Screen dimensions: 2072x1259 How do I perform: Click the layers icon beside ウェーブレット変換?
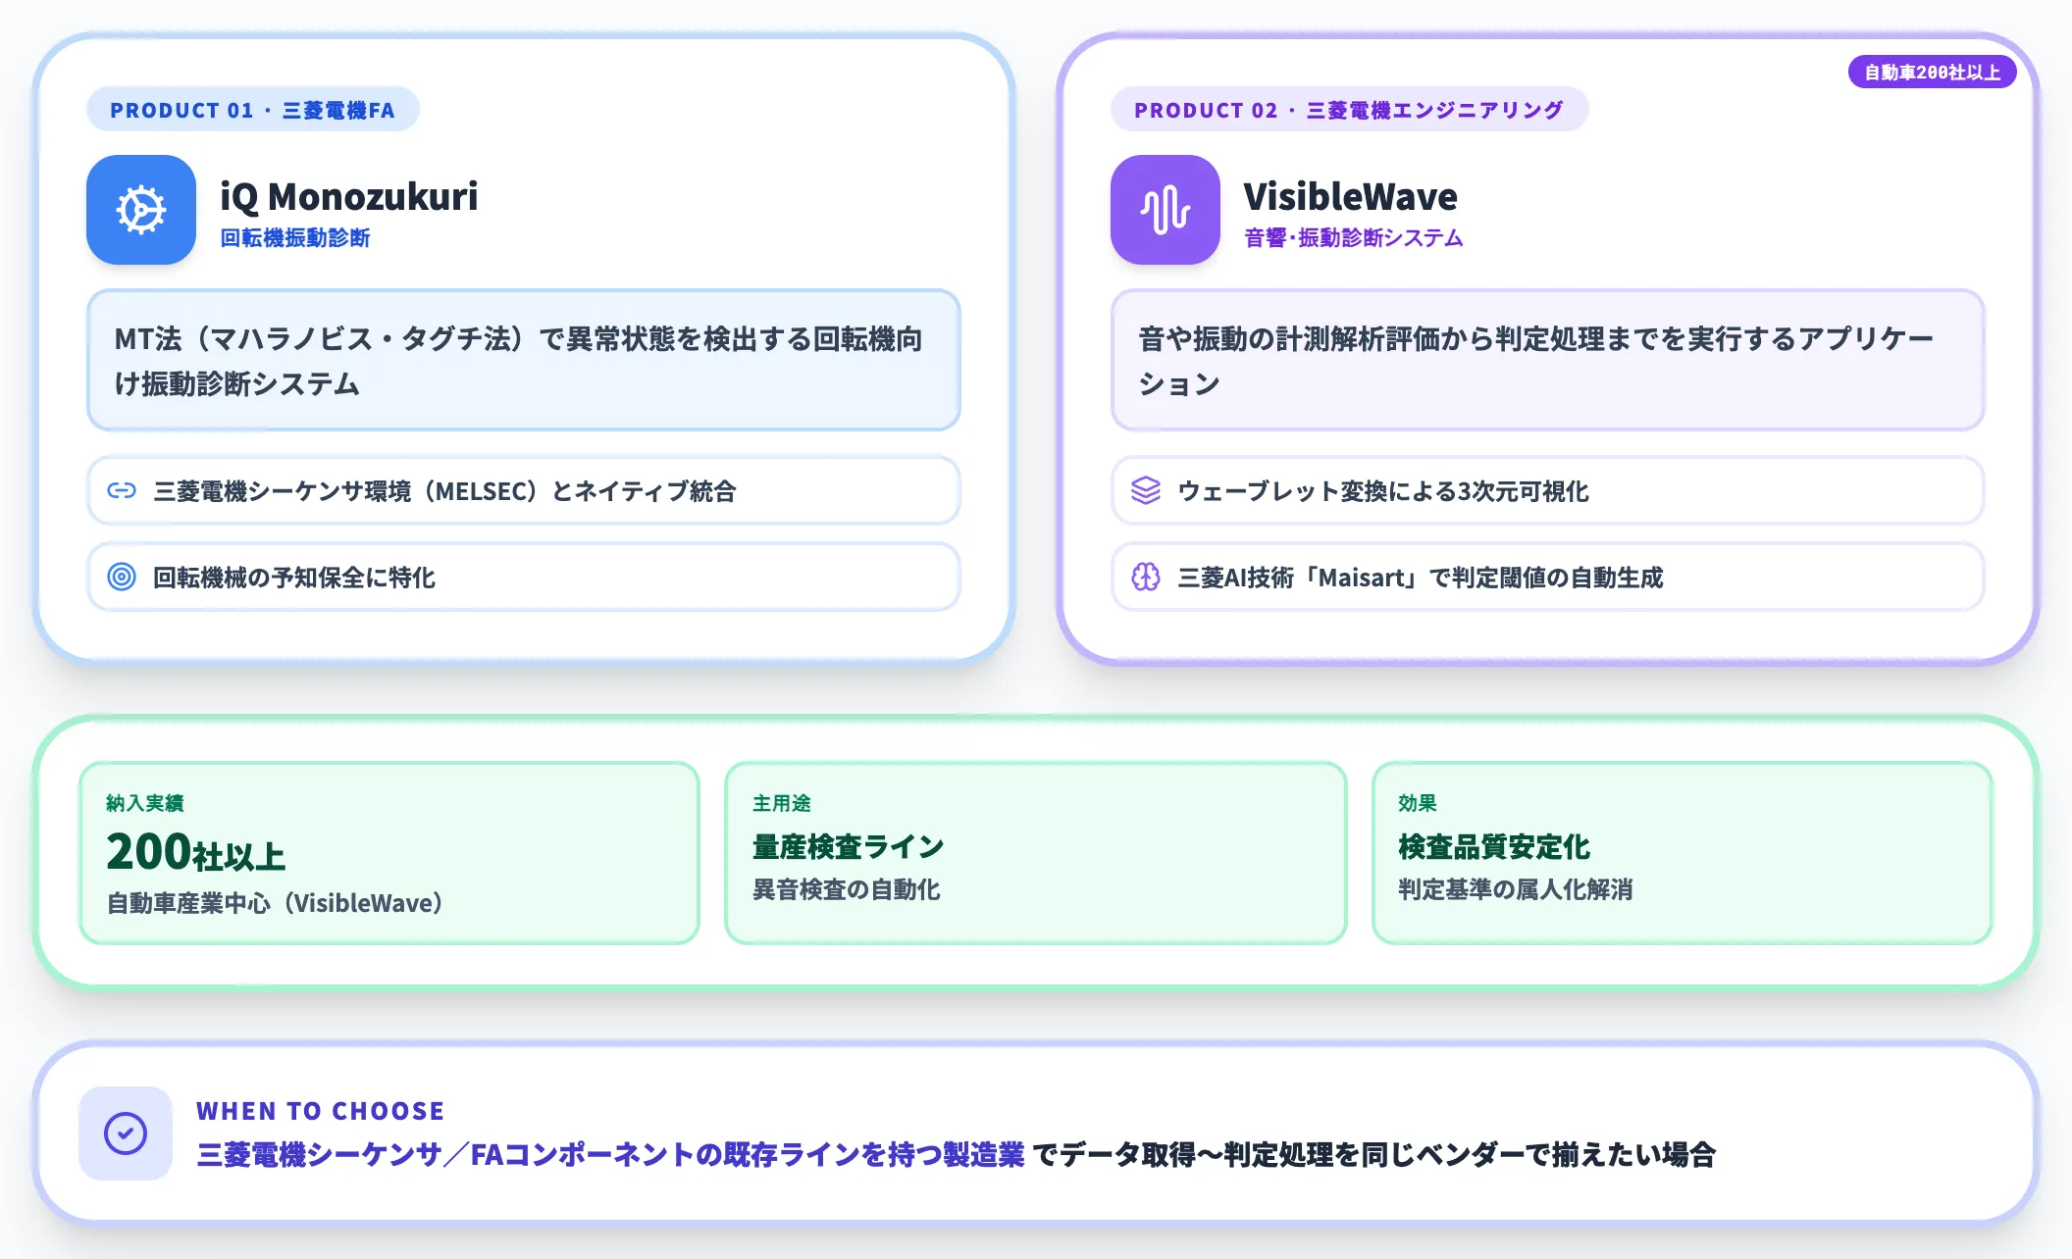(1146, 490)
